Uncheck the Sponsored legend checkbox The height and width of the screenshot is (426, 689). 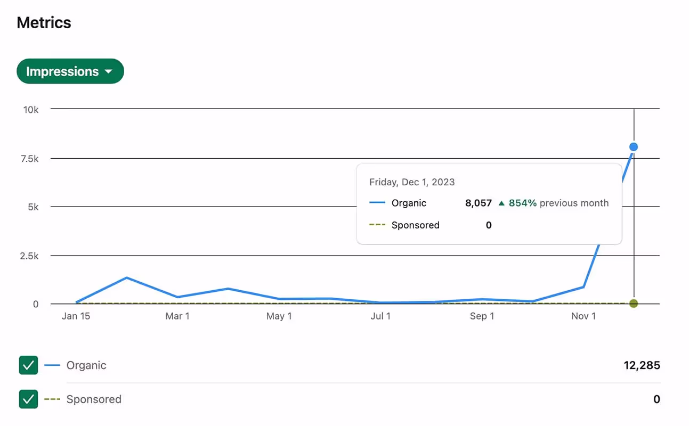pyautogui.click(x=28, y=399)
